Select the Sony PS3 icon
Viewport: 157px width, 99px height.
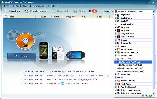[x=118, y=30]
